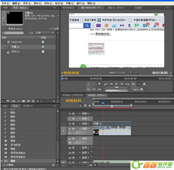Viewport: 174px width, 170px height.
Task: Step forward one frame in source monitor
Action: [x=122, y=84]
